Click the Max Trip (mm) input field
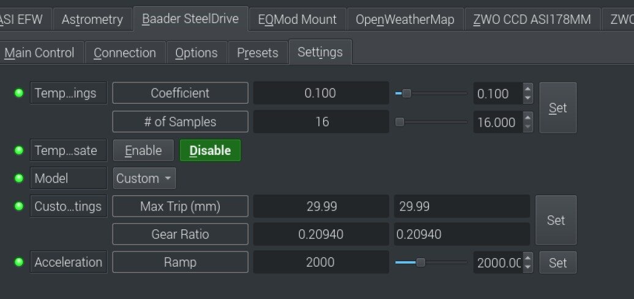Screen dimensions: 634x299 point(461,206)
